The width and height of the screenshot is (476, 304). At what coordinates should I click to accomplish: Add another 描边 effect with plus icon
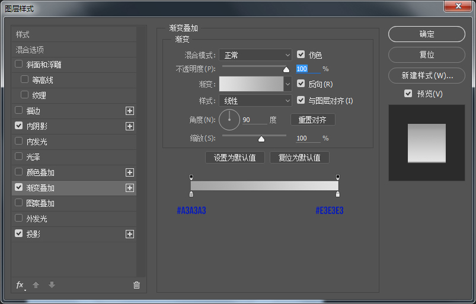(130, 111)
